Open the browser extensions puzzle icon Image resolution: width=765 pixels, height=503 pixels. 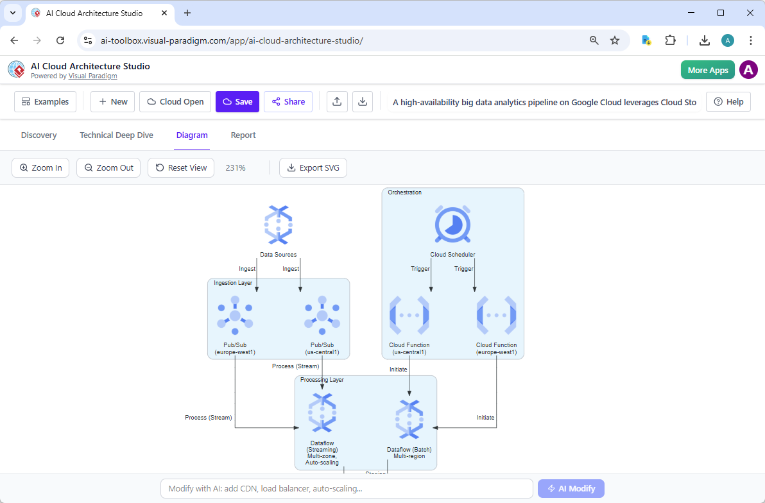coord(670,40)
